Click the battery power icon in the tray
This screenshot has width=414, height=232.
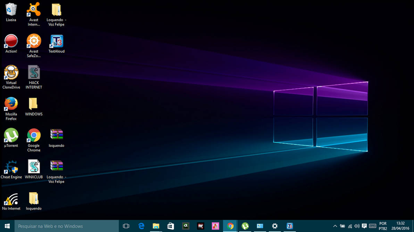tap(342, 226)
